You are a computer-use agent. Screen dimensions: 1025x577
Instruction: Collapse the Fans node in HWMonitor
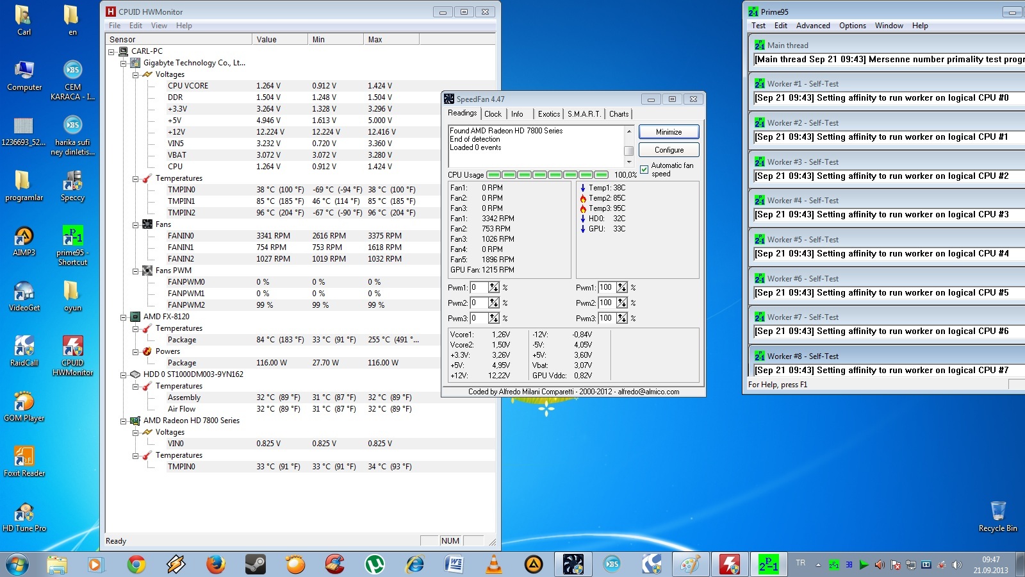pyautogui.click(x=135, y=224)
